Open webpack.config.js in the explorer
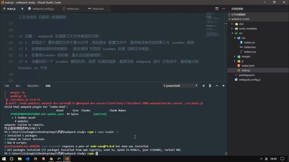 pos(250,80)
